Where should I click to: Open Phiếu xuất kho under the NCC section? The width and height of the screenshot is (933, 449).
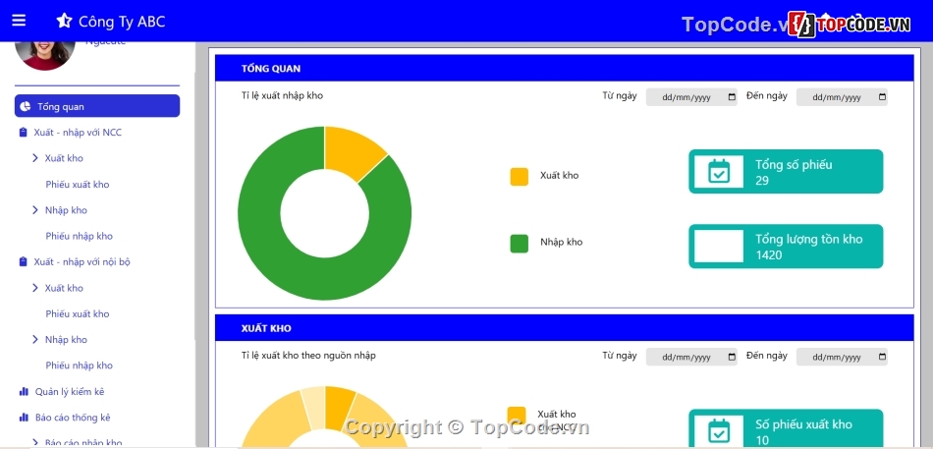[78, 185]
